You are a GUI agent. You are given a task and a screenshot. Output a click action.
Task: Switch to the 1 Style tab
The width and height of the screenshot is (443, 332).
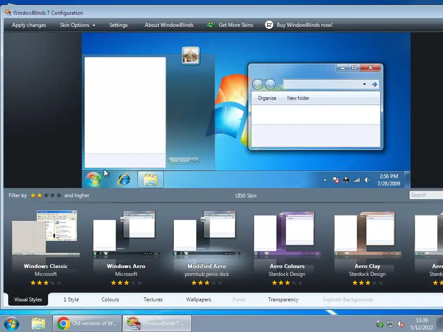[71, 300]
